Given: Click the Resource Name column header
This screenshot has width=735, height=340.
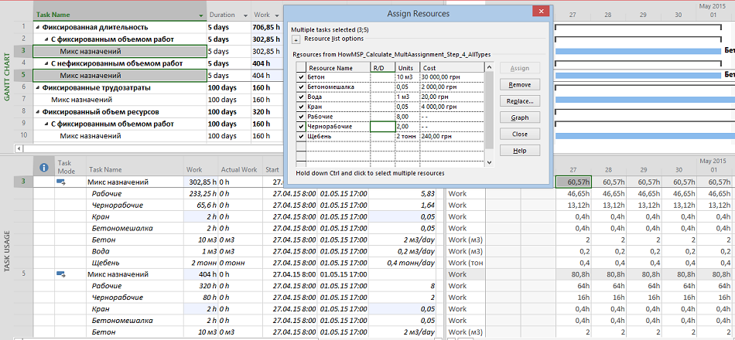Looking at the screenshot, I should click(337, 68).
